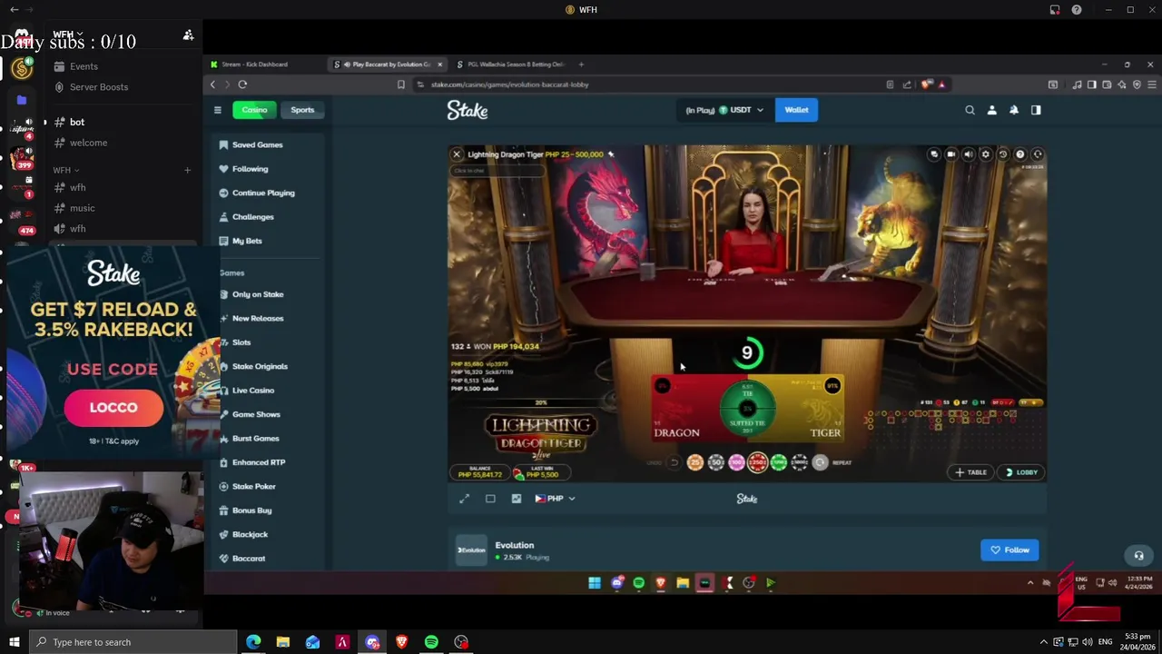
Task: Select the Discord welcome channel
Action: (88, 143)
